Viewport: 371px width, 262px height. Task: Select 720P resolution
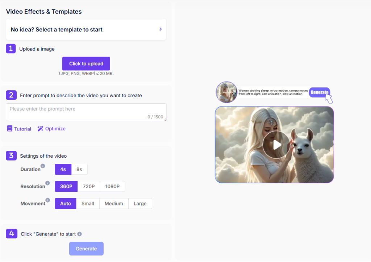pyautogui.click(x=89, y=187)
